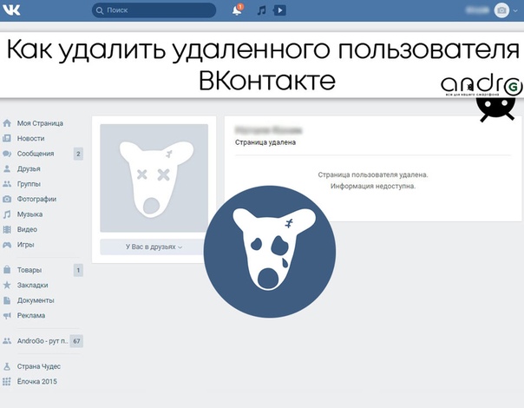
Task: Click the people icon beside Группы
Action: [x=7, y=184]
